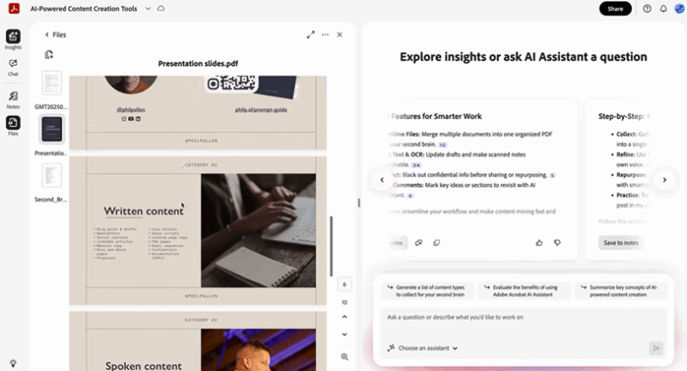Click the Ask a question input field

point(515,317)
